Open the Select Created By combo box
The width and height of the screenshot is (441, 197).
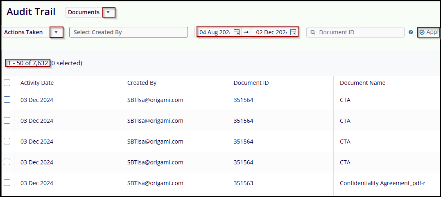(x=128, y=32)
